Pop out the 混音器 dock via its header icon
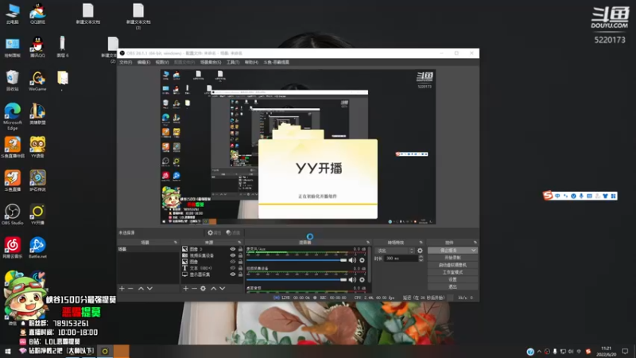636x358 pixels. coord(368,243)
